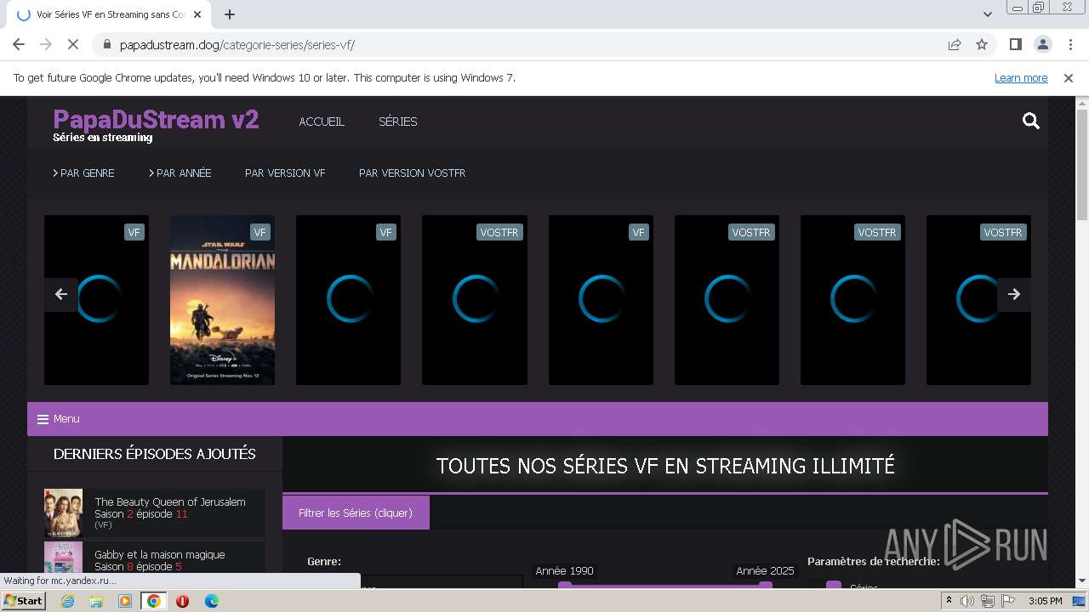Launch media player from taskbar

coord(125,601)
